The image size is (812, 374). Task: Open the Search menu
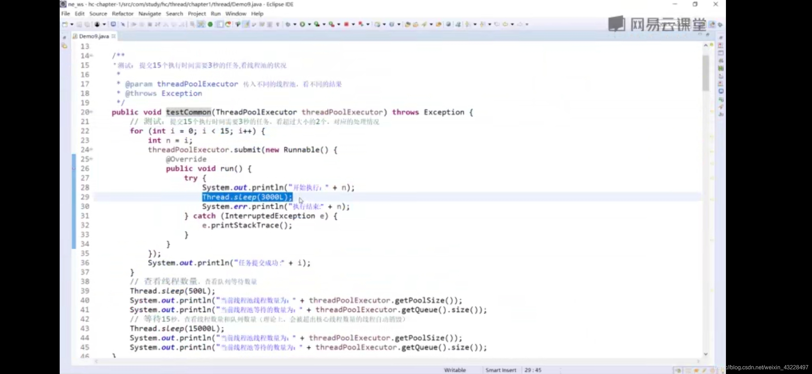click(174, 14)
